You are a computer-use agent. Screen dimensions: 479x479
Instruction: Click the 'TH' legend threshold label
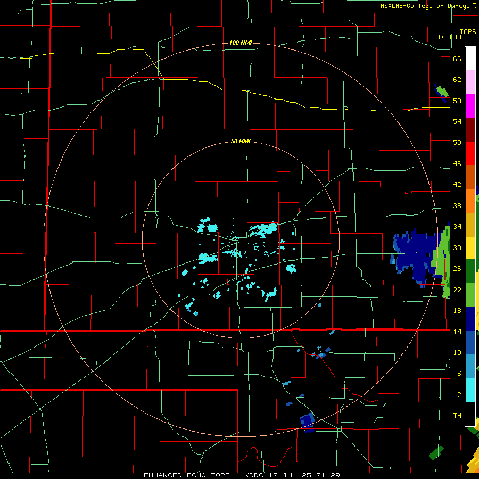(457, 415)
